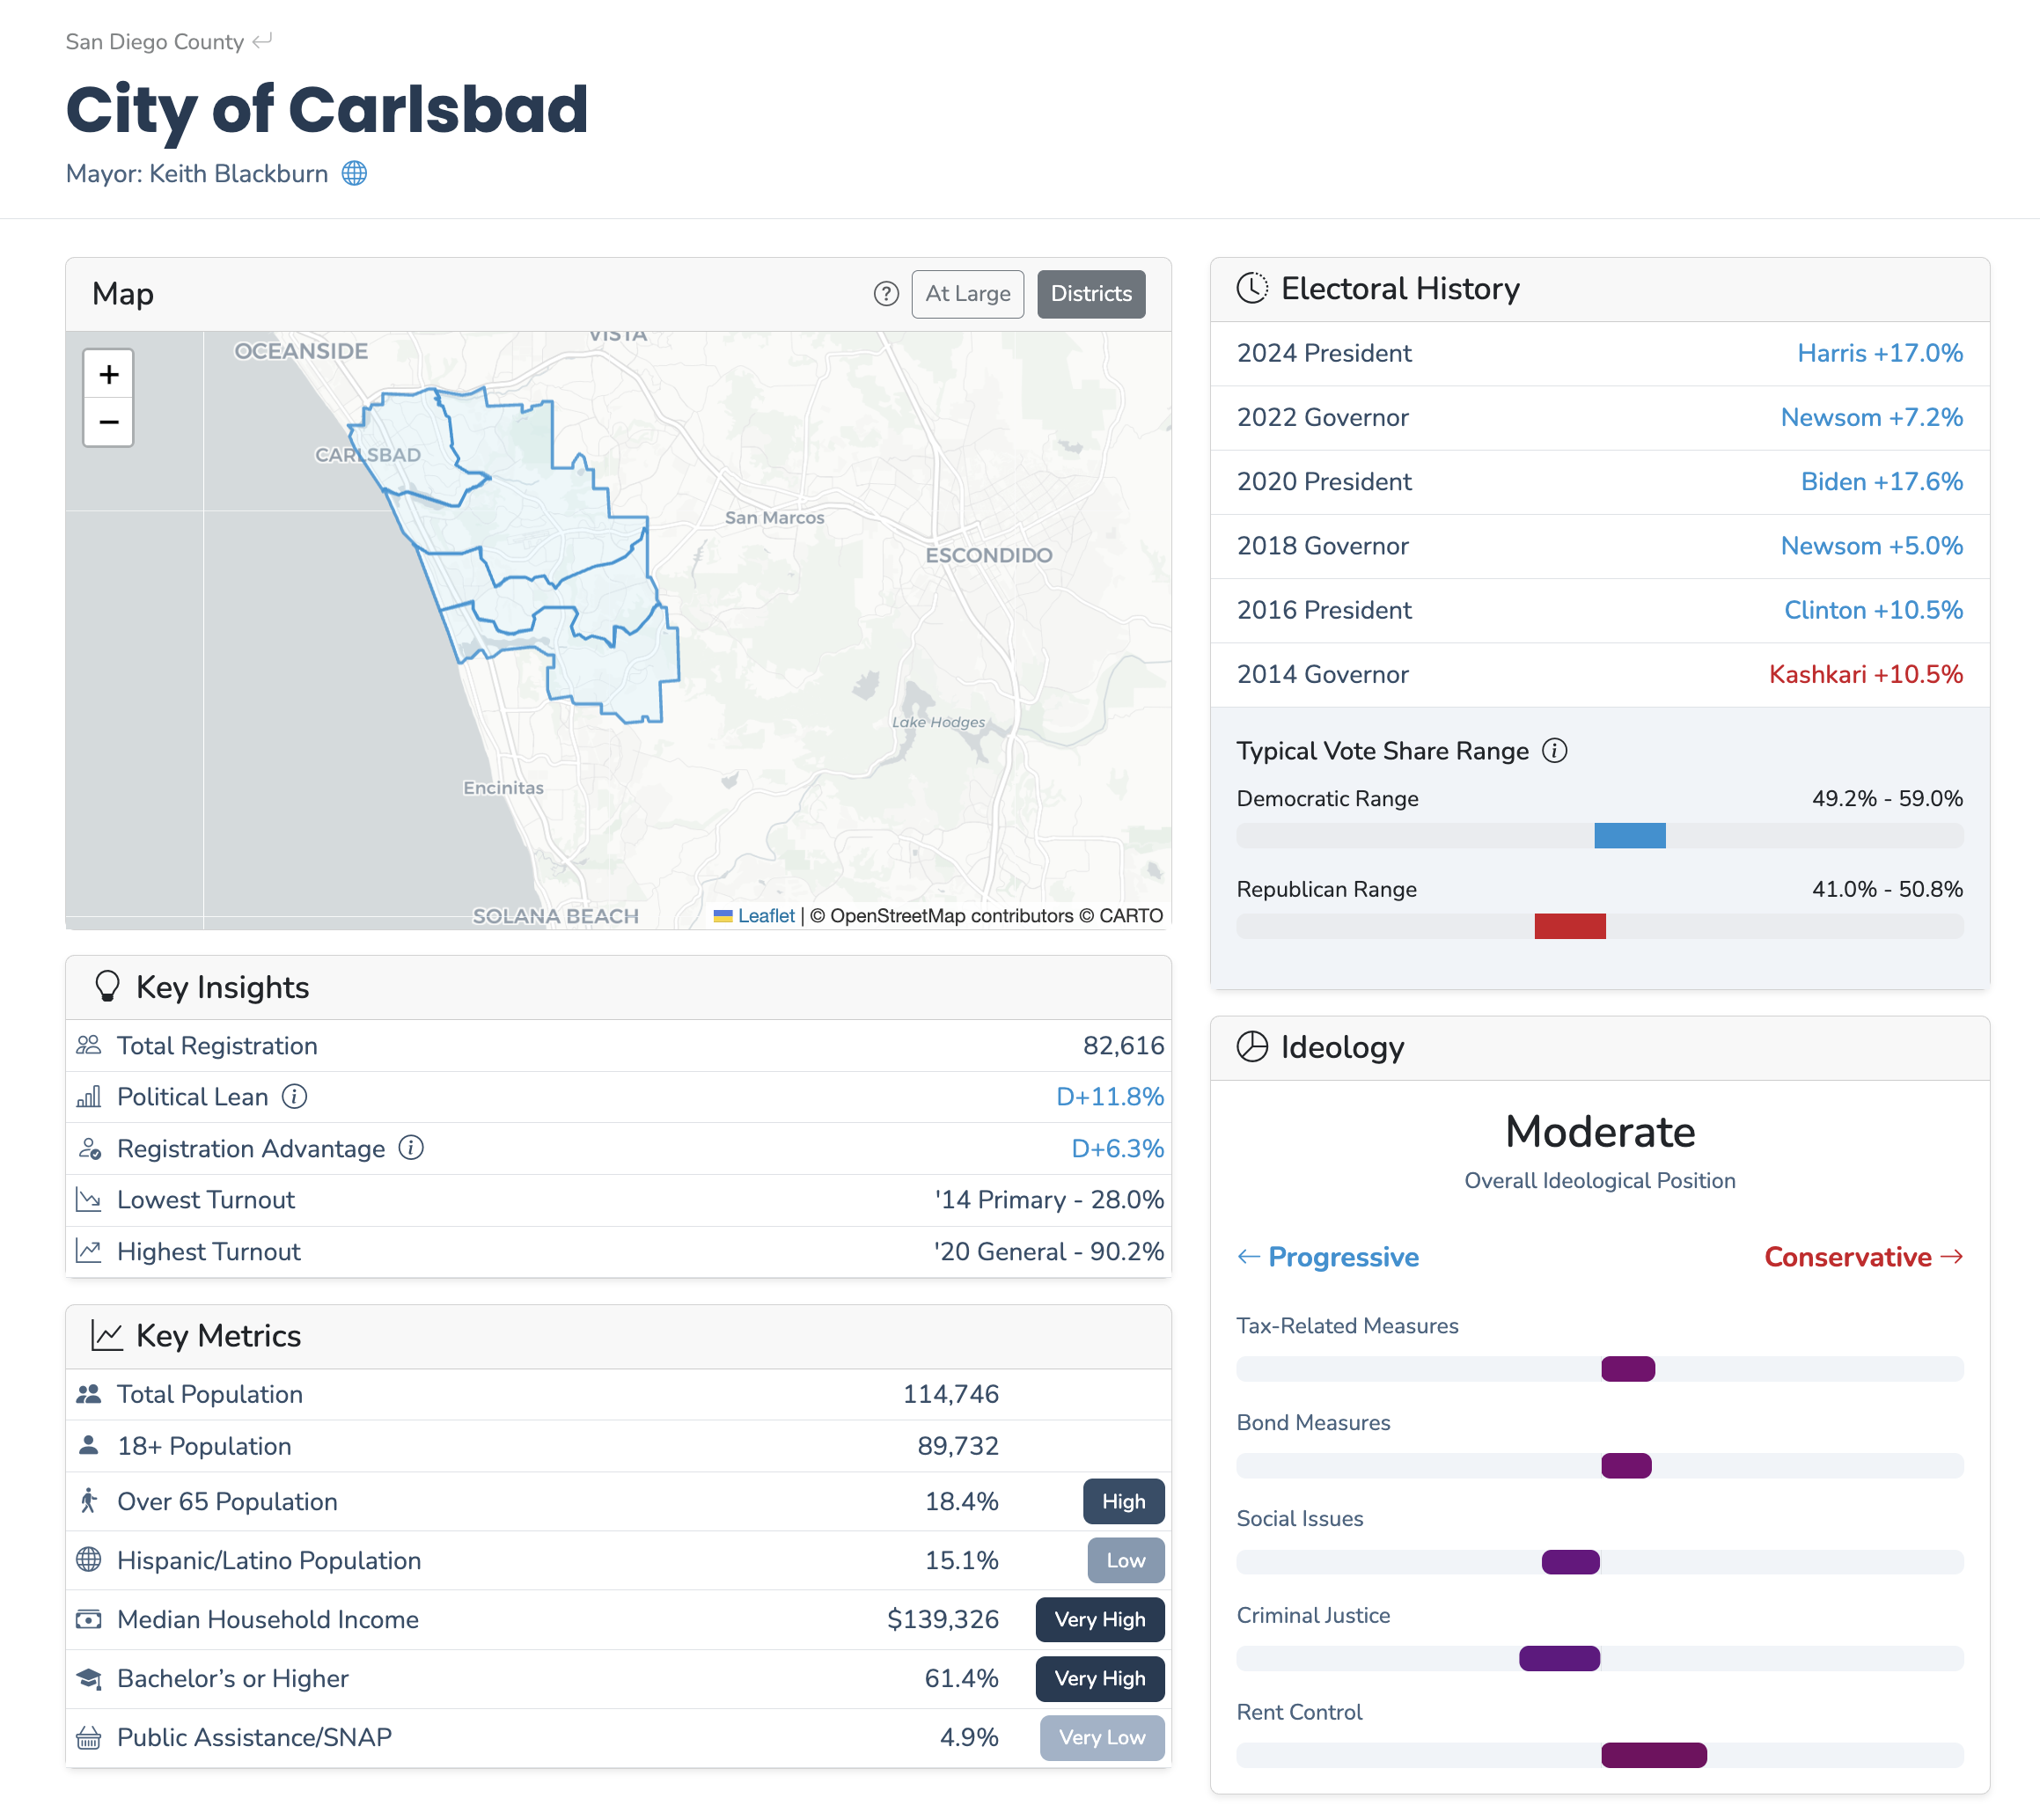Click the Typical Vote Share Range info icon

coord(1554,751)
